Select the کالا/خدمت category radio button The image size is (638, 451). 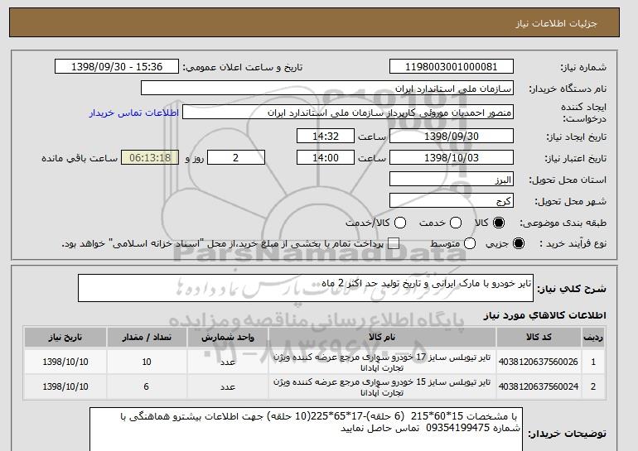coord(400,223)
